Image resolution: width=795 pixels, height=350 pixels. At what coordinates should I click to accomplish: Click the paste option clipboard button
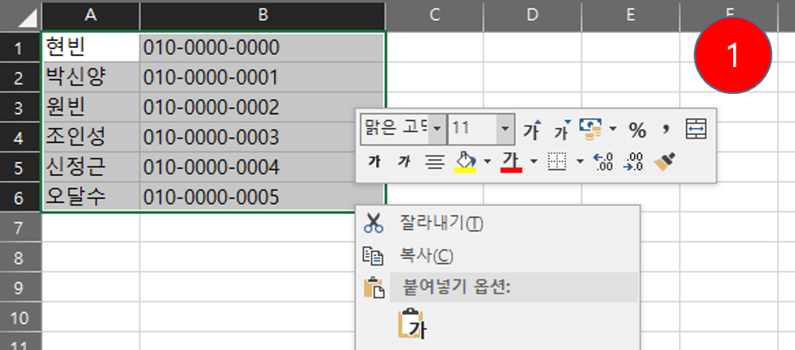pos(410,326)
